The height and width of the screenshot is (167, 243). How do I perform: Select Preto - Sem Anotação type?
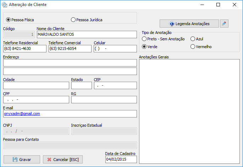tap(144, 39)
